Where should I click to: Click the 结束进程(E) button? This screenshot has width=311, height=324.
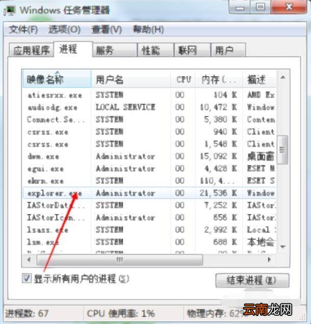point(252,280)
